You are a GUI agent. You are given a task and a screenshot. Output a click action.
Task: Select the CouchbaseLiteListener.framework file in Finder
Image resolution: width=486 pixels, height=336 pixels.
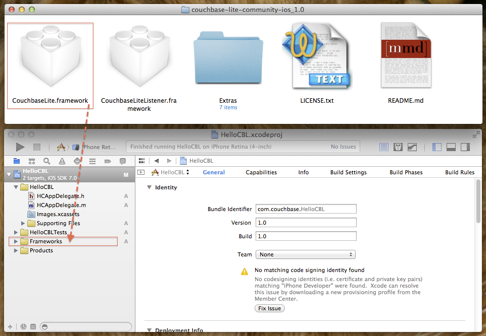pyautogui.click(x=139, y=68)
